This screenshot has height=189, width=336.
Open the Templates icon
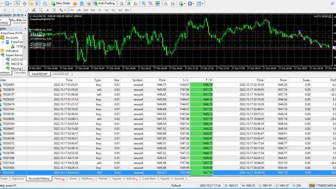[x=198, y=4]
